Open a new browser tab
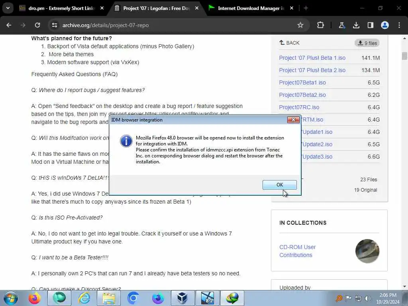This screenshot has height=306, width=408. click(x=306, y=8)
